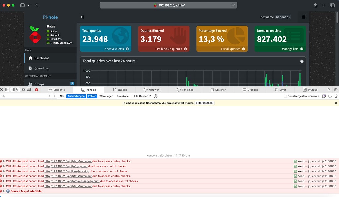The image size is (339, 197).
Task: Open Groups in the sidebar
Action: [x=51, y=84]
